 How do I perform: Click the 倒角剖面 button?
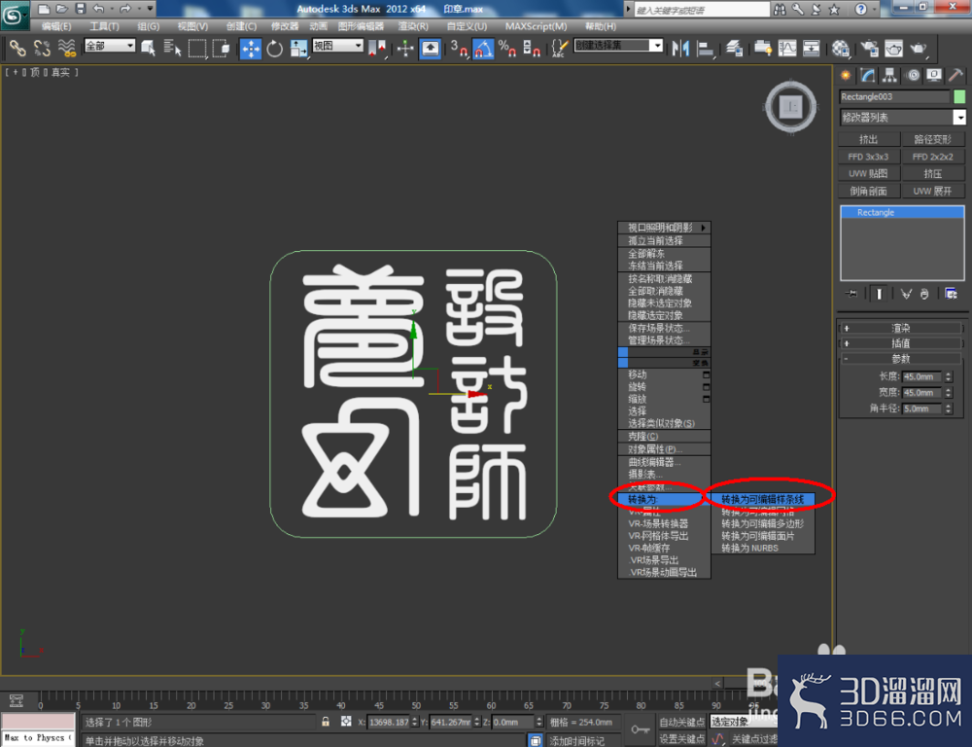[868, 191]
